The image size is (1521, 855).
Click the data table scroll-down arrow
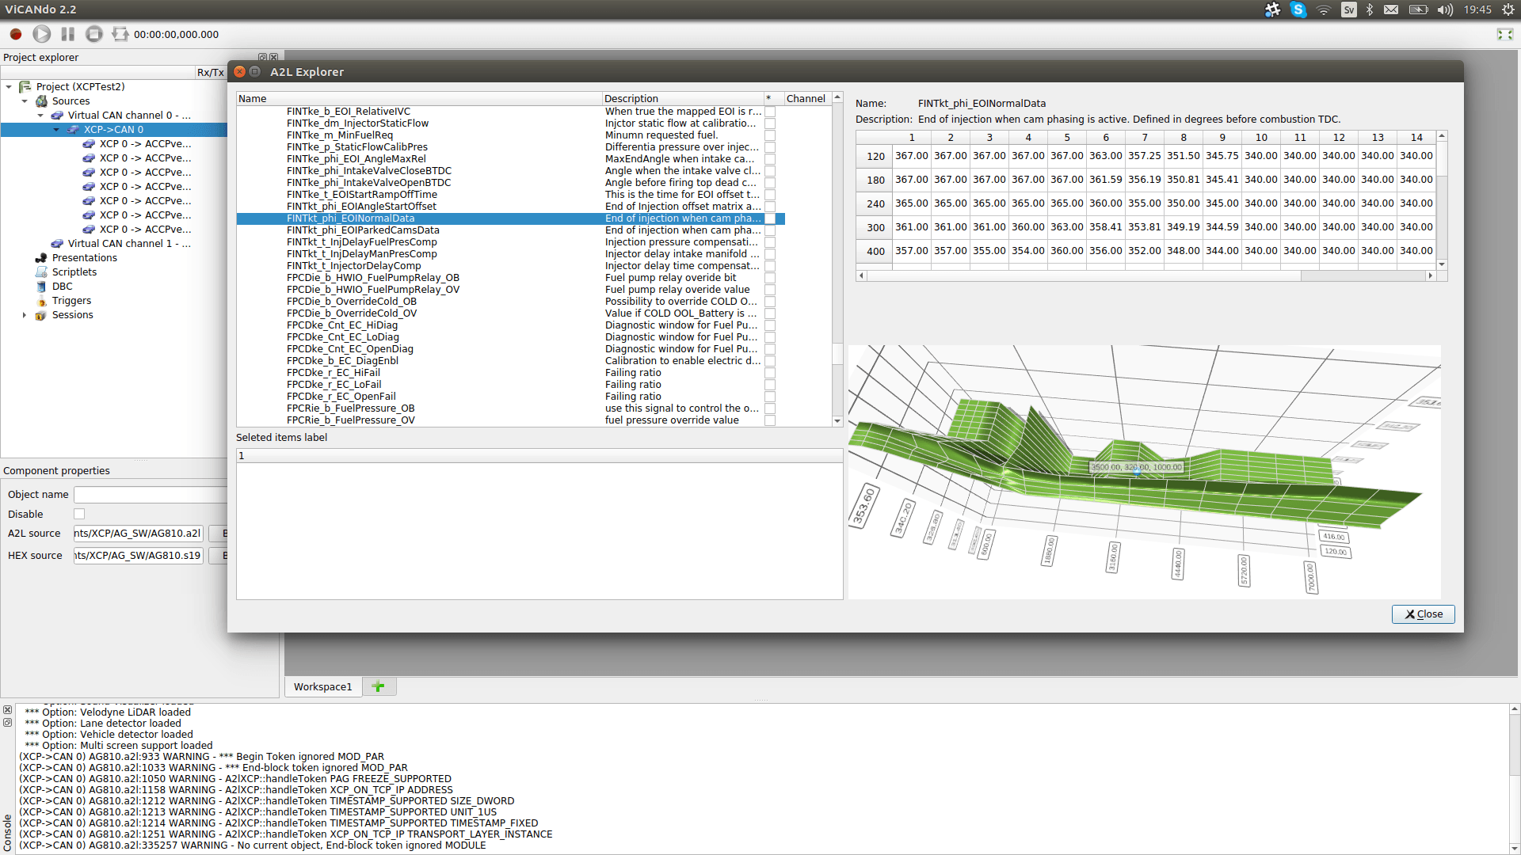1442,264
